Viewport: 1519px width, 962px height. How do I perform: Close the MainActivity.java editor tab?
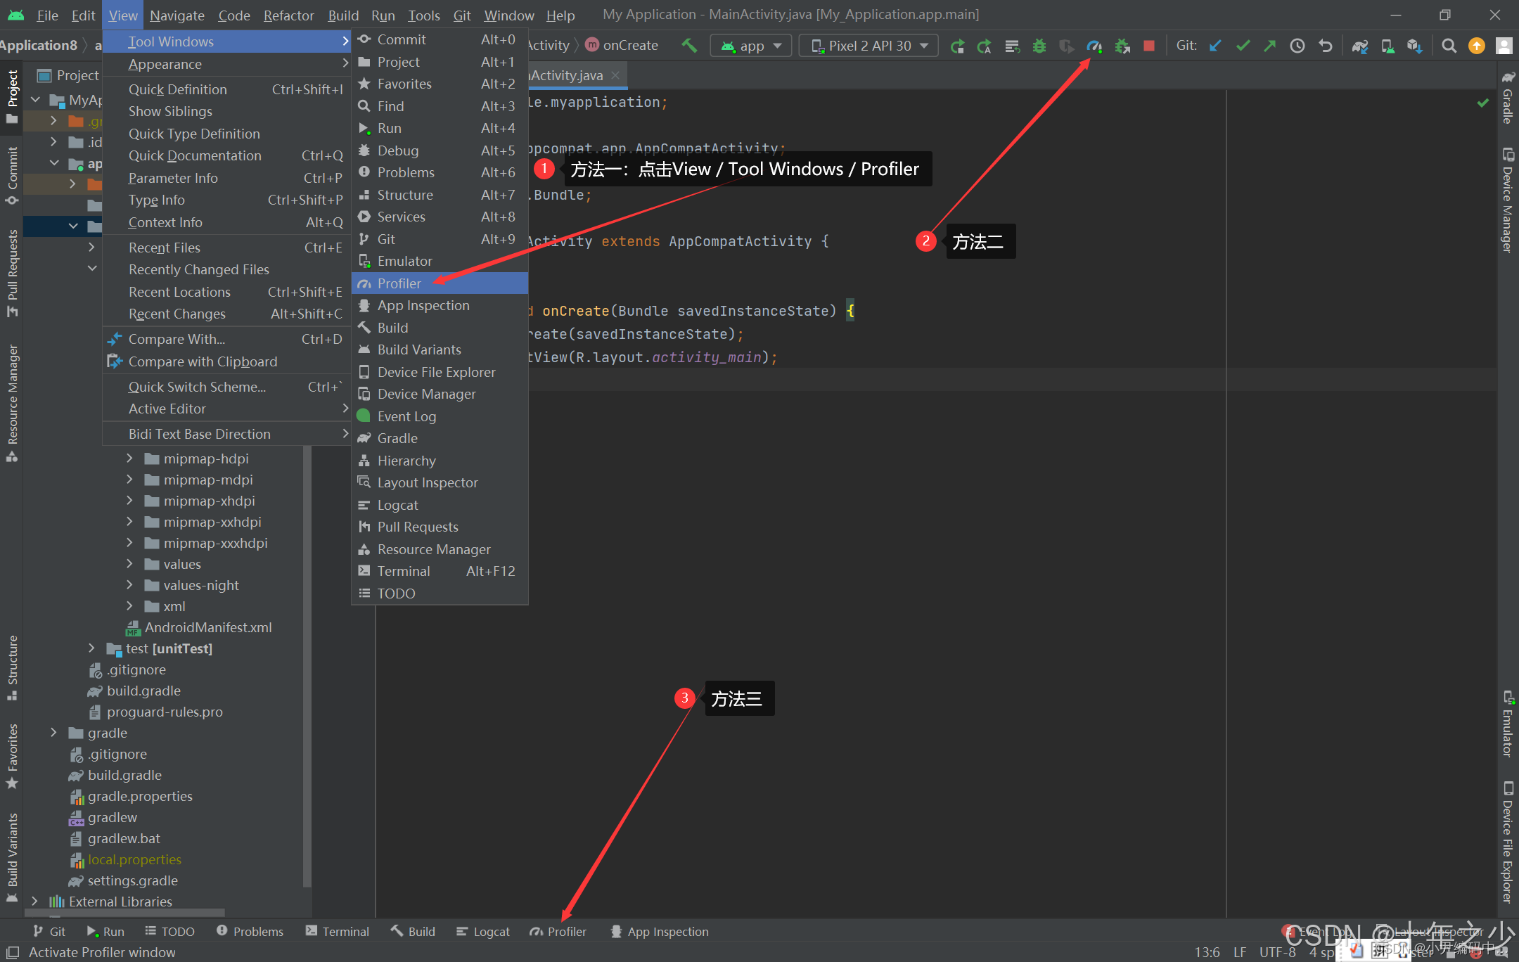tap(615, 75)
